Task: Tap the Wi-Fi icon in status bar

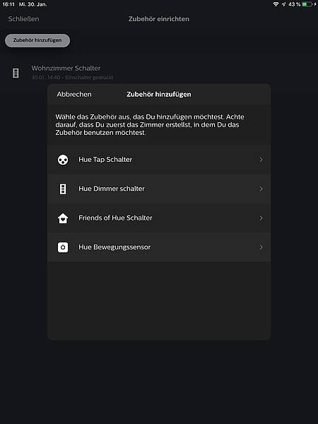Action: click(276, 4)
